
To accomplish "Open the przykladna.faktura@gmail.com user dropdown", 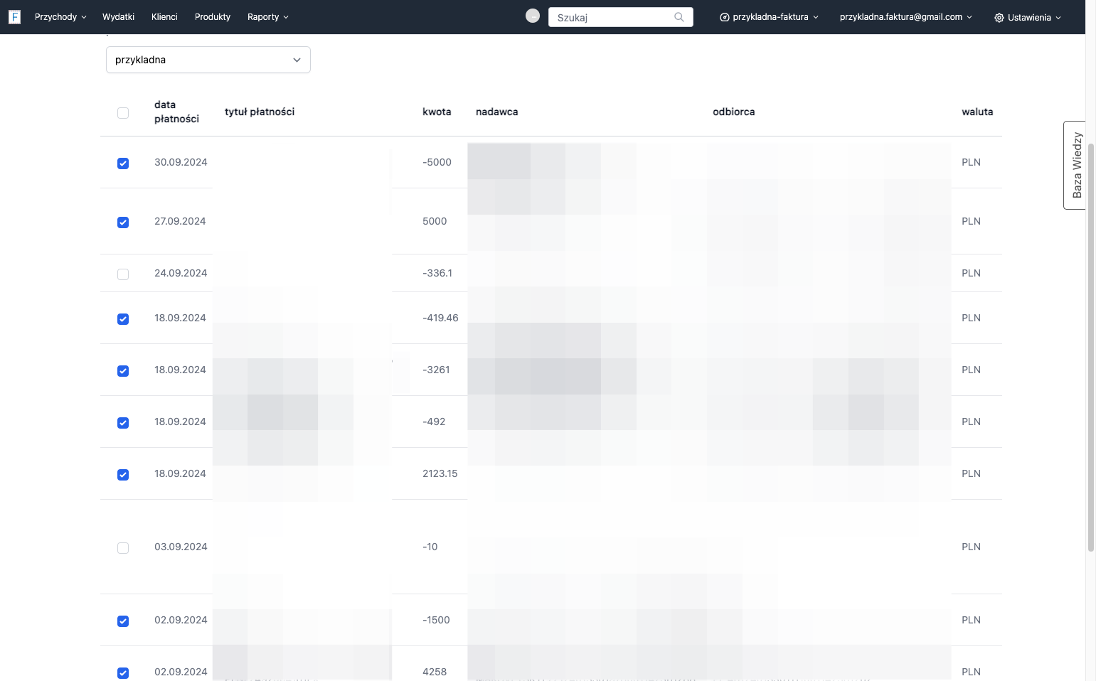I will (x=905, y=17).
